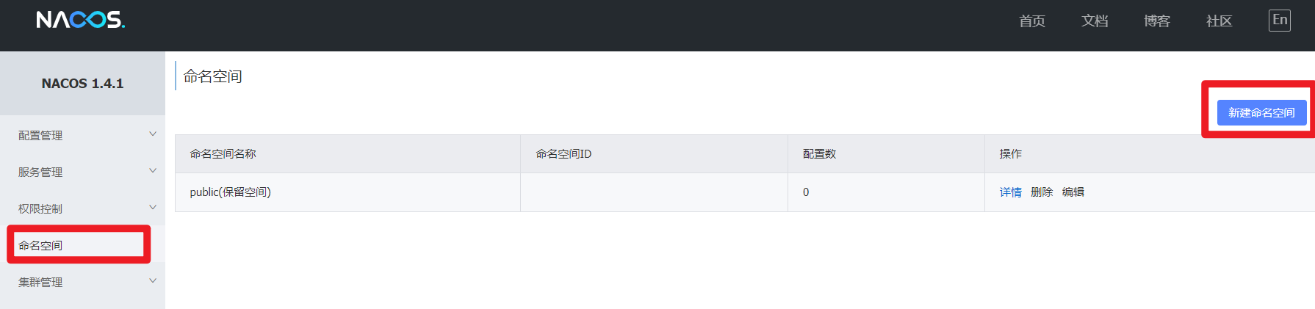Viewport: 1315px width, 309px height.
Task: Click 编辑 for the public namespace
Action: [1073, 192]
